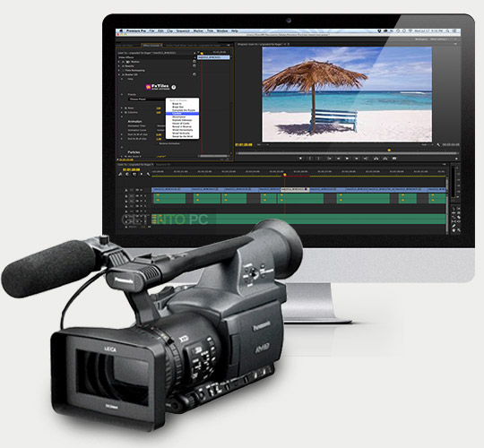
Task: Select the highlighted blue preset entry
Action: 183,114
